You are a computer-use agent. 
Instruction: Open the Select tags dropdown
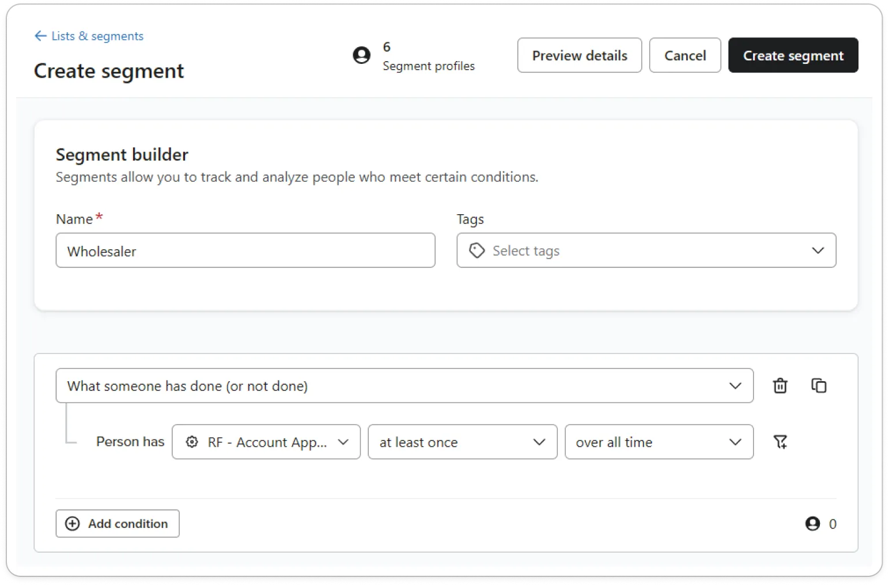[x=646, y=250]
